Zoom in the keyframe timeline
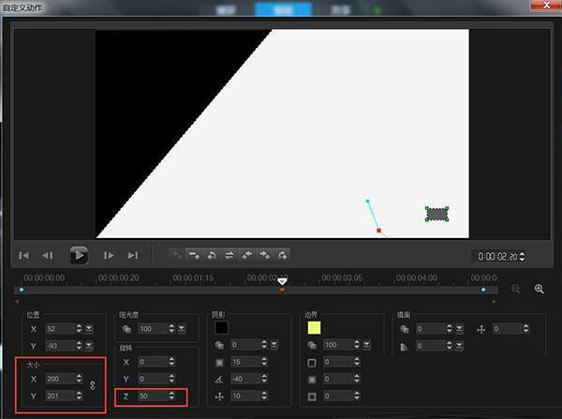562x419 pixels. [x=540, y=289]
